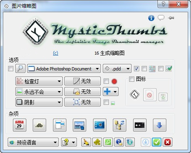Click the light blue circled download icon
This screenshot has height=153, width=191.
click(146, 142)
